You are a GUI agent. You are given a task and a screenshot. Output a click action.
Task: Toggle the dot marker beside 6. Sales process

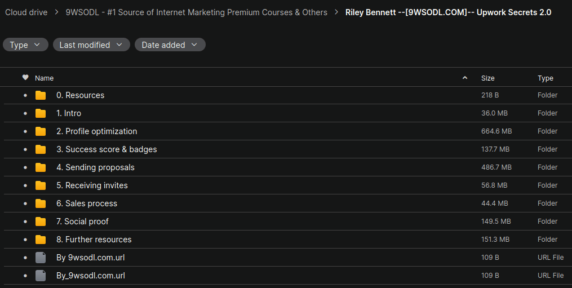pos(25,203)
